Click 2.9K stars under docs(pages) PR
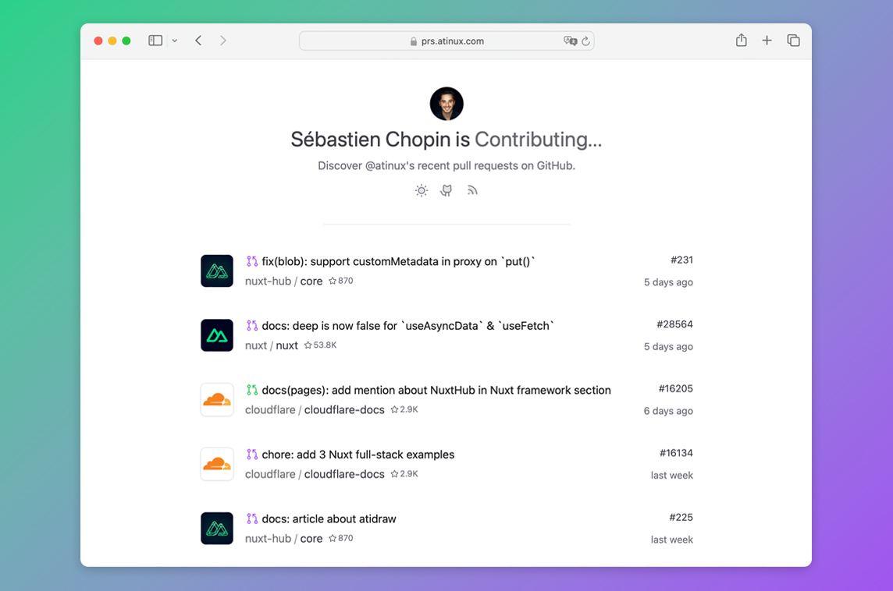Image resolution: width=893 pixels, height=591 pixels. pos(404,409)
